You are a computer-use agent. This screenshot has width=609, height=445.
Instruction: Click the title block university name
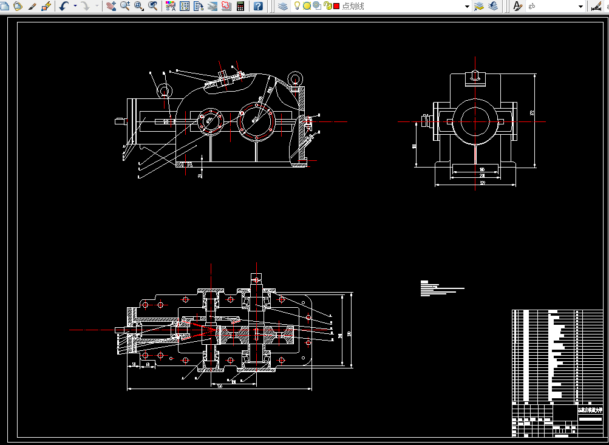[590, 410]
